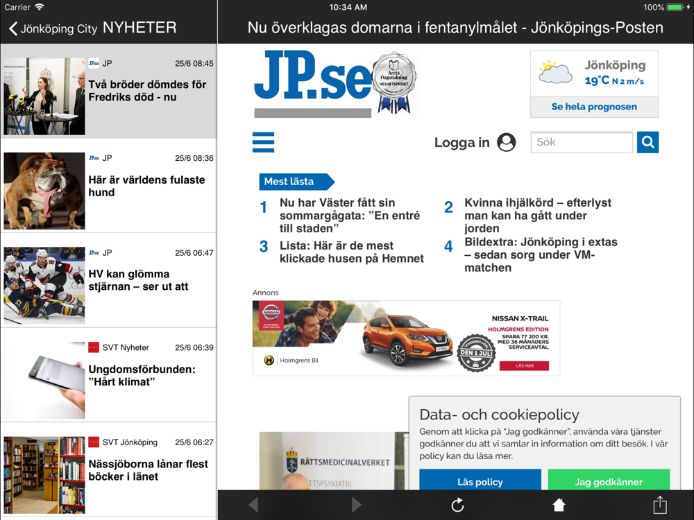This screenshot has width=694, height=520.
Task: Open the share sheet icon
Action: (x=660, y=505)
